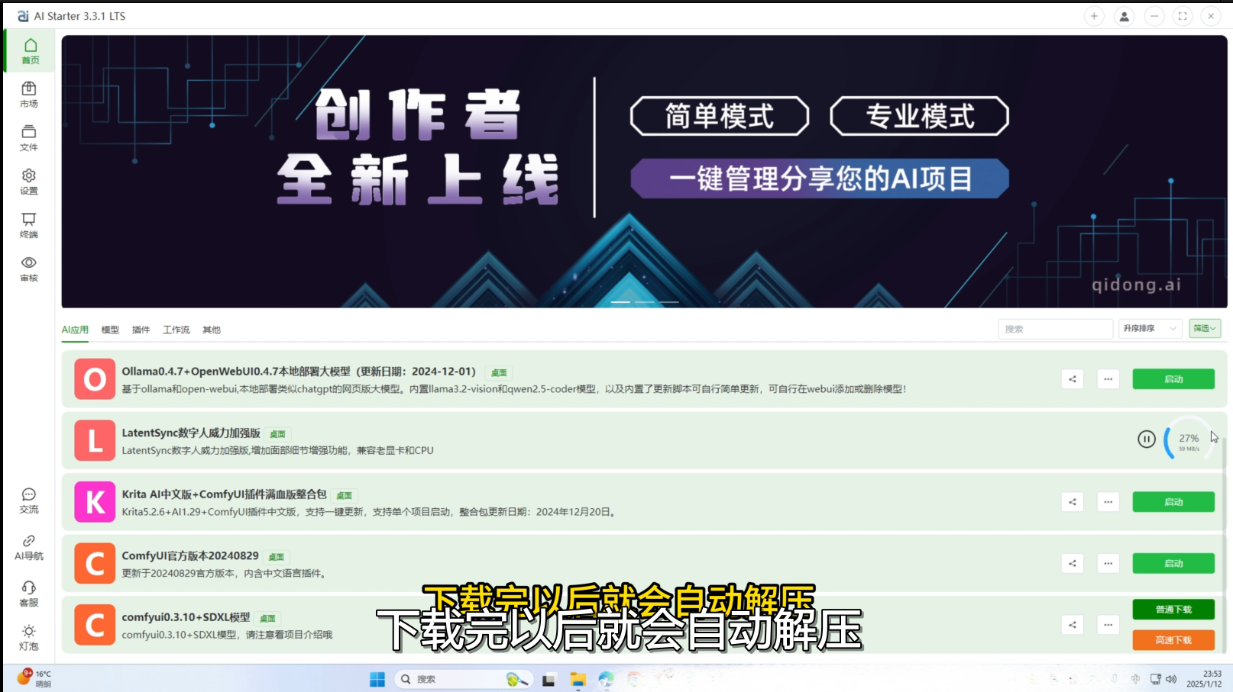Open the Windows Start menu
The width and height of the screenshot is (1233, 692).
coord(377,679)
